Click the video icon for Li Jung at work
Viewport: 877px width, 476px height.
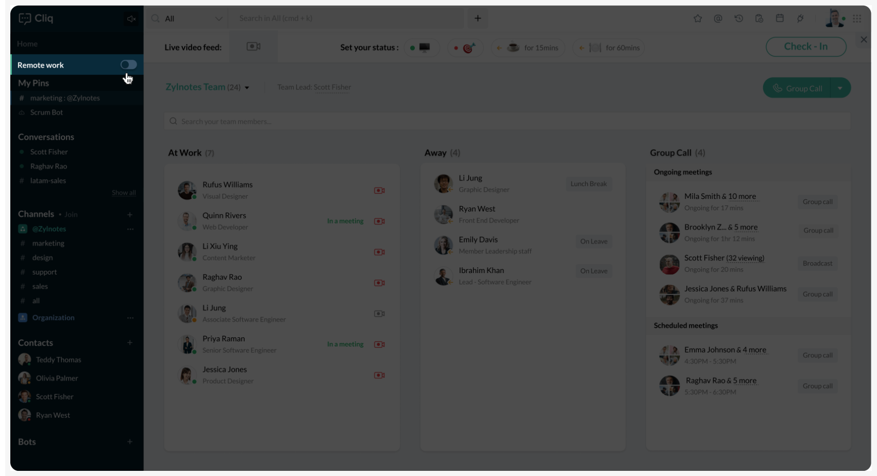[379, 314]
